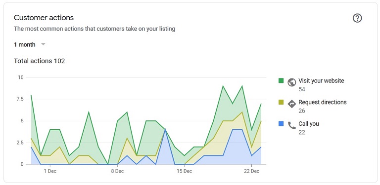Click the olive yellow legend square

click(x=281, y=102)
